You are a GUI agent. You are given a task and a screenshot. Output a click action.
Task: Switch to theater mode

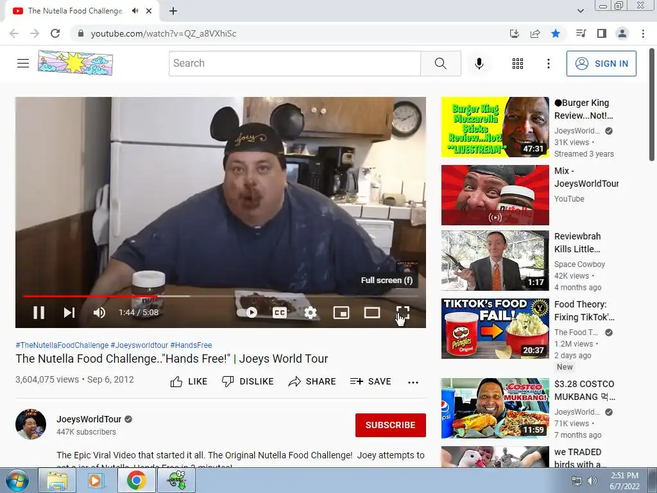tap(372, 313)
